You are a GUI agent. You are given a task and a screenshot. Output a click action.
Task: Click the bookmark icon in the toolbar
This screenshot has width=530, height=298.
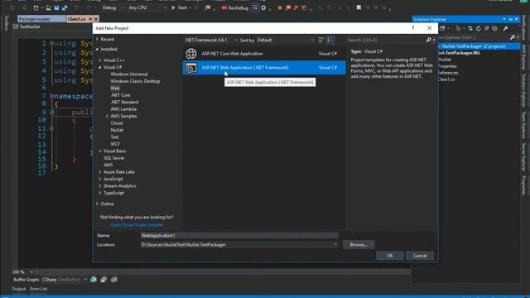point(359,7)
